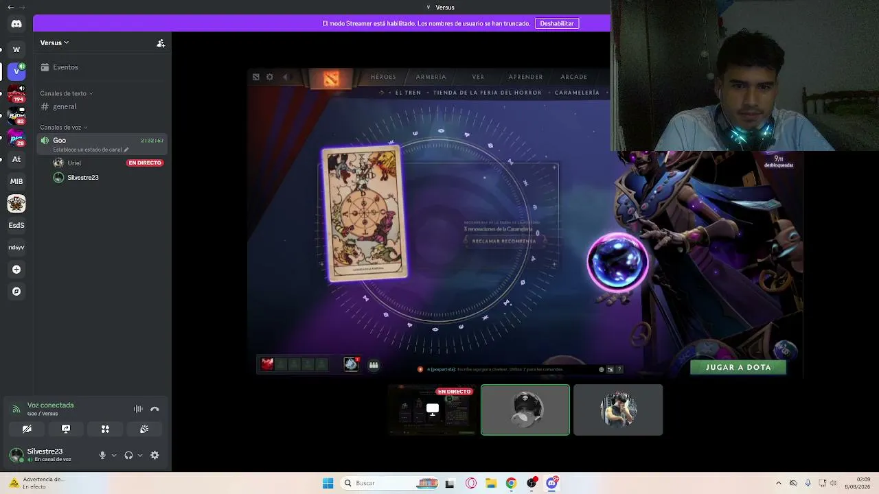Open the soundboard button
879x494 pixels.
coord(144,429)
